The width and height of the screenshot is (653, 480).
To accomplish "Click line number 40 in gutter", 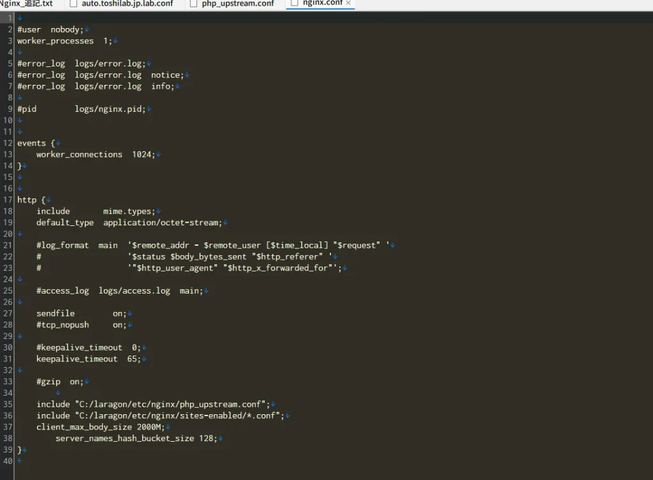I will [8, 461].
